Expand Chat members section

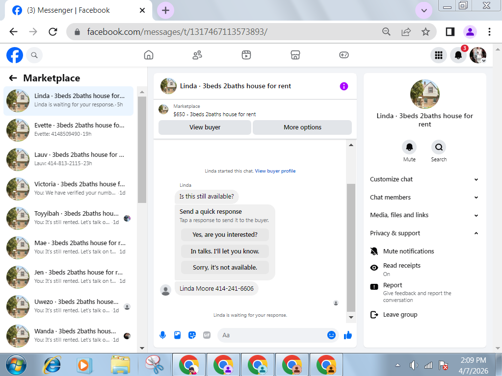[424, 197]
